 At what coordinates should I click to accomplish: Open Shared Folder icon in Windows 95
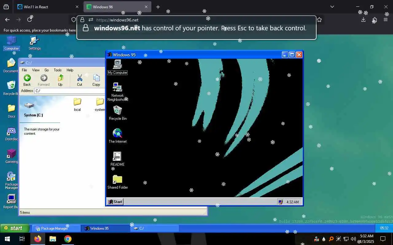tap(118, 182)
